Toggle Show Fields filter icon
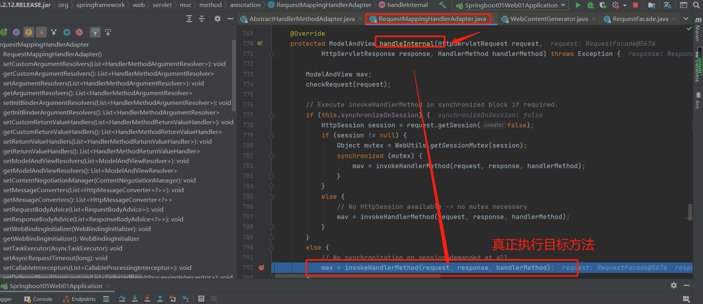The image size is (703, 304). pos(29,32)
